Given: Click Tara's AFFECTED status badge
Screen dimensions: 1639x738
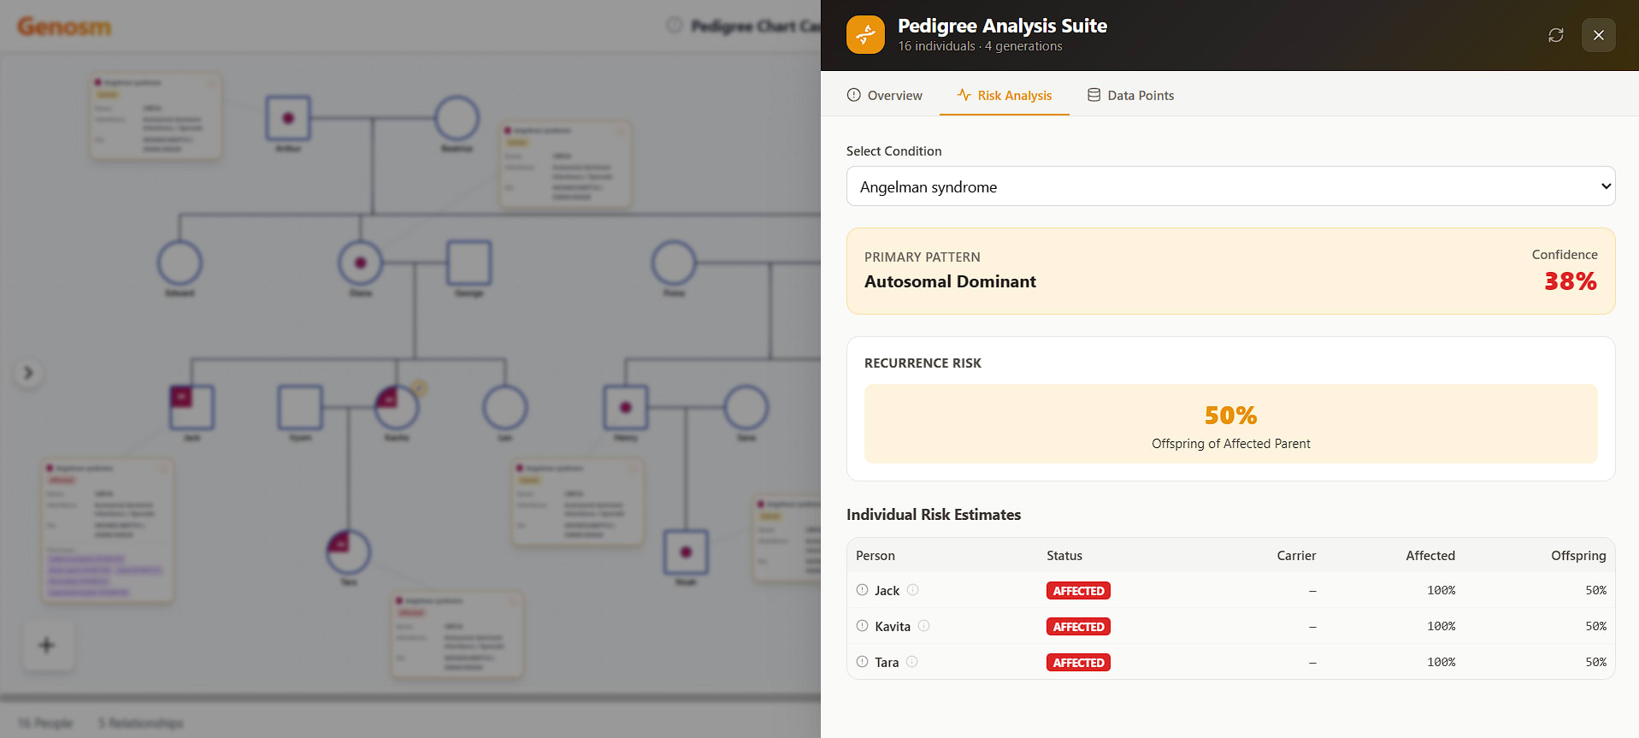Looking at the screenshot, I should pyautogui.click(x=1078, y=663).
